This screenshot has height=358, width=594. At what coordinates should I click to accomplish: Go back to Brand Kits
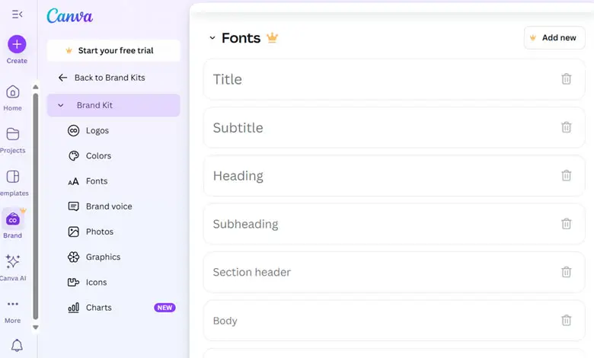pos(101,78)
